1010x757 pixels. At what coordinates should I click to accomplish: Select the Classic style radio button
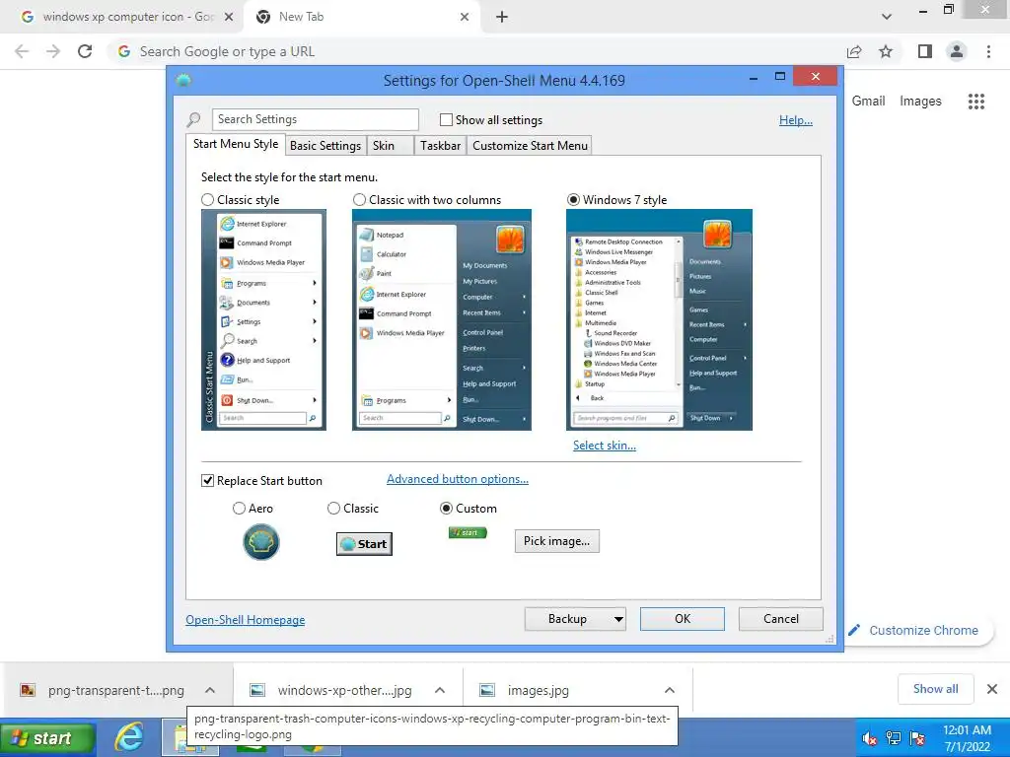207,199
